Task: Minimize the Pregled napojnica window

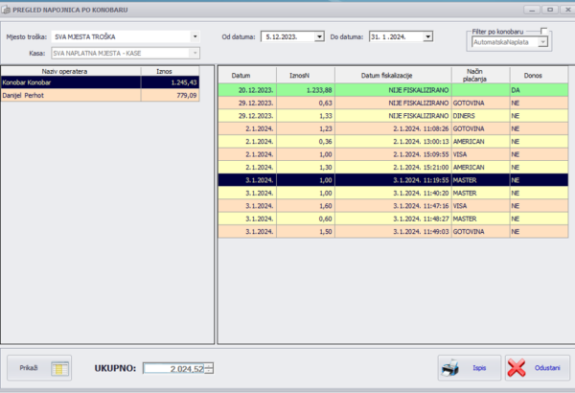Action: pos(532,10)
